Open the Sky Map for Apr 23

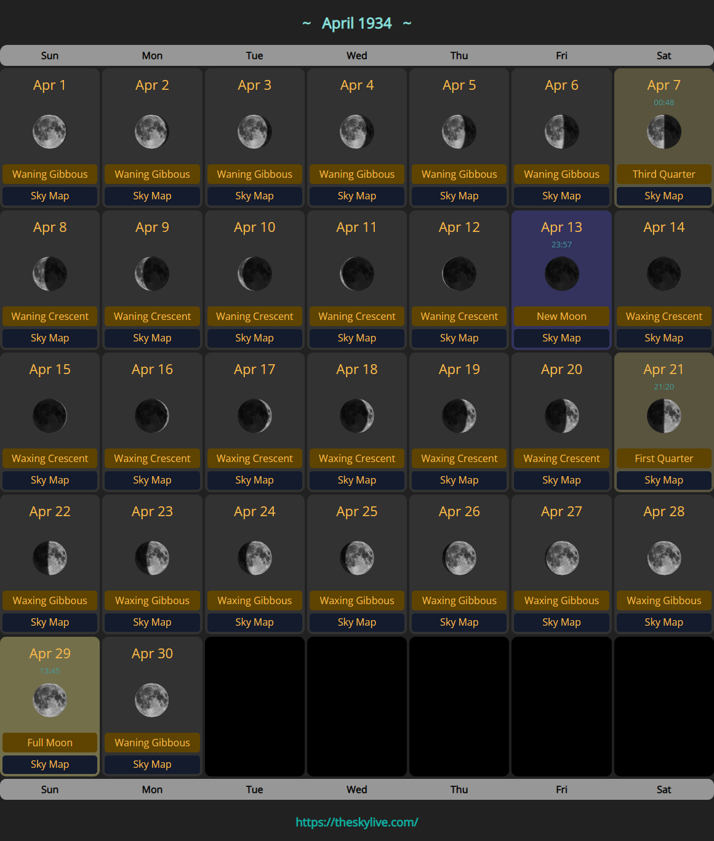click(152, 623)
